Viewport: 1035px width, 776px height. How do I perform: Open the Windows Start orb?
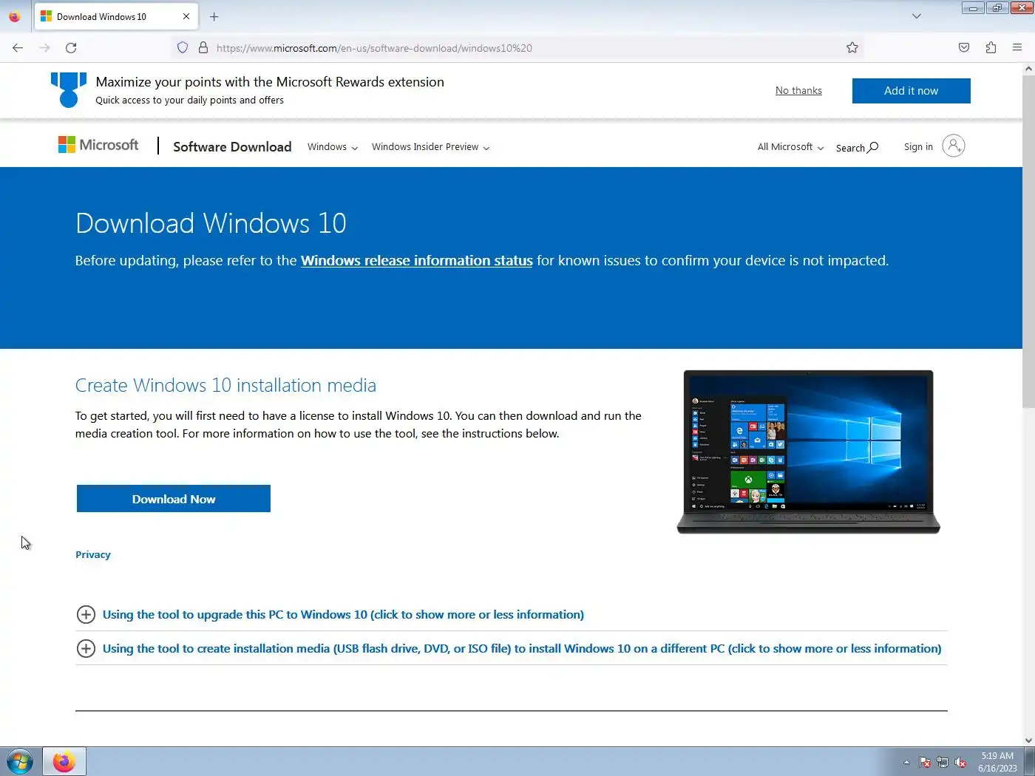pyautogui.click(x=20, y=761)
